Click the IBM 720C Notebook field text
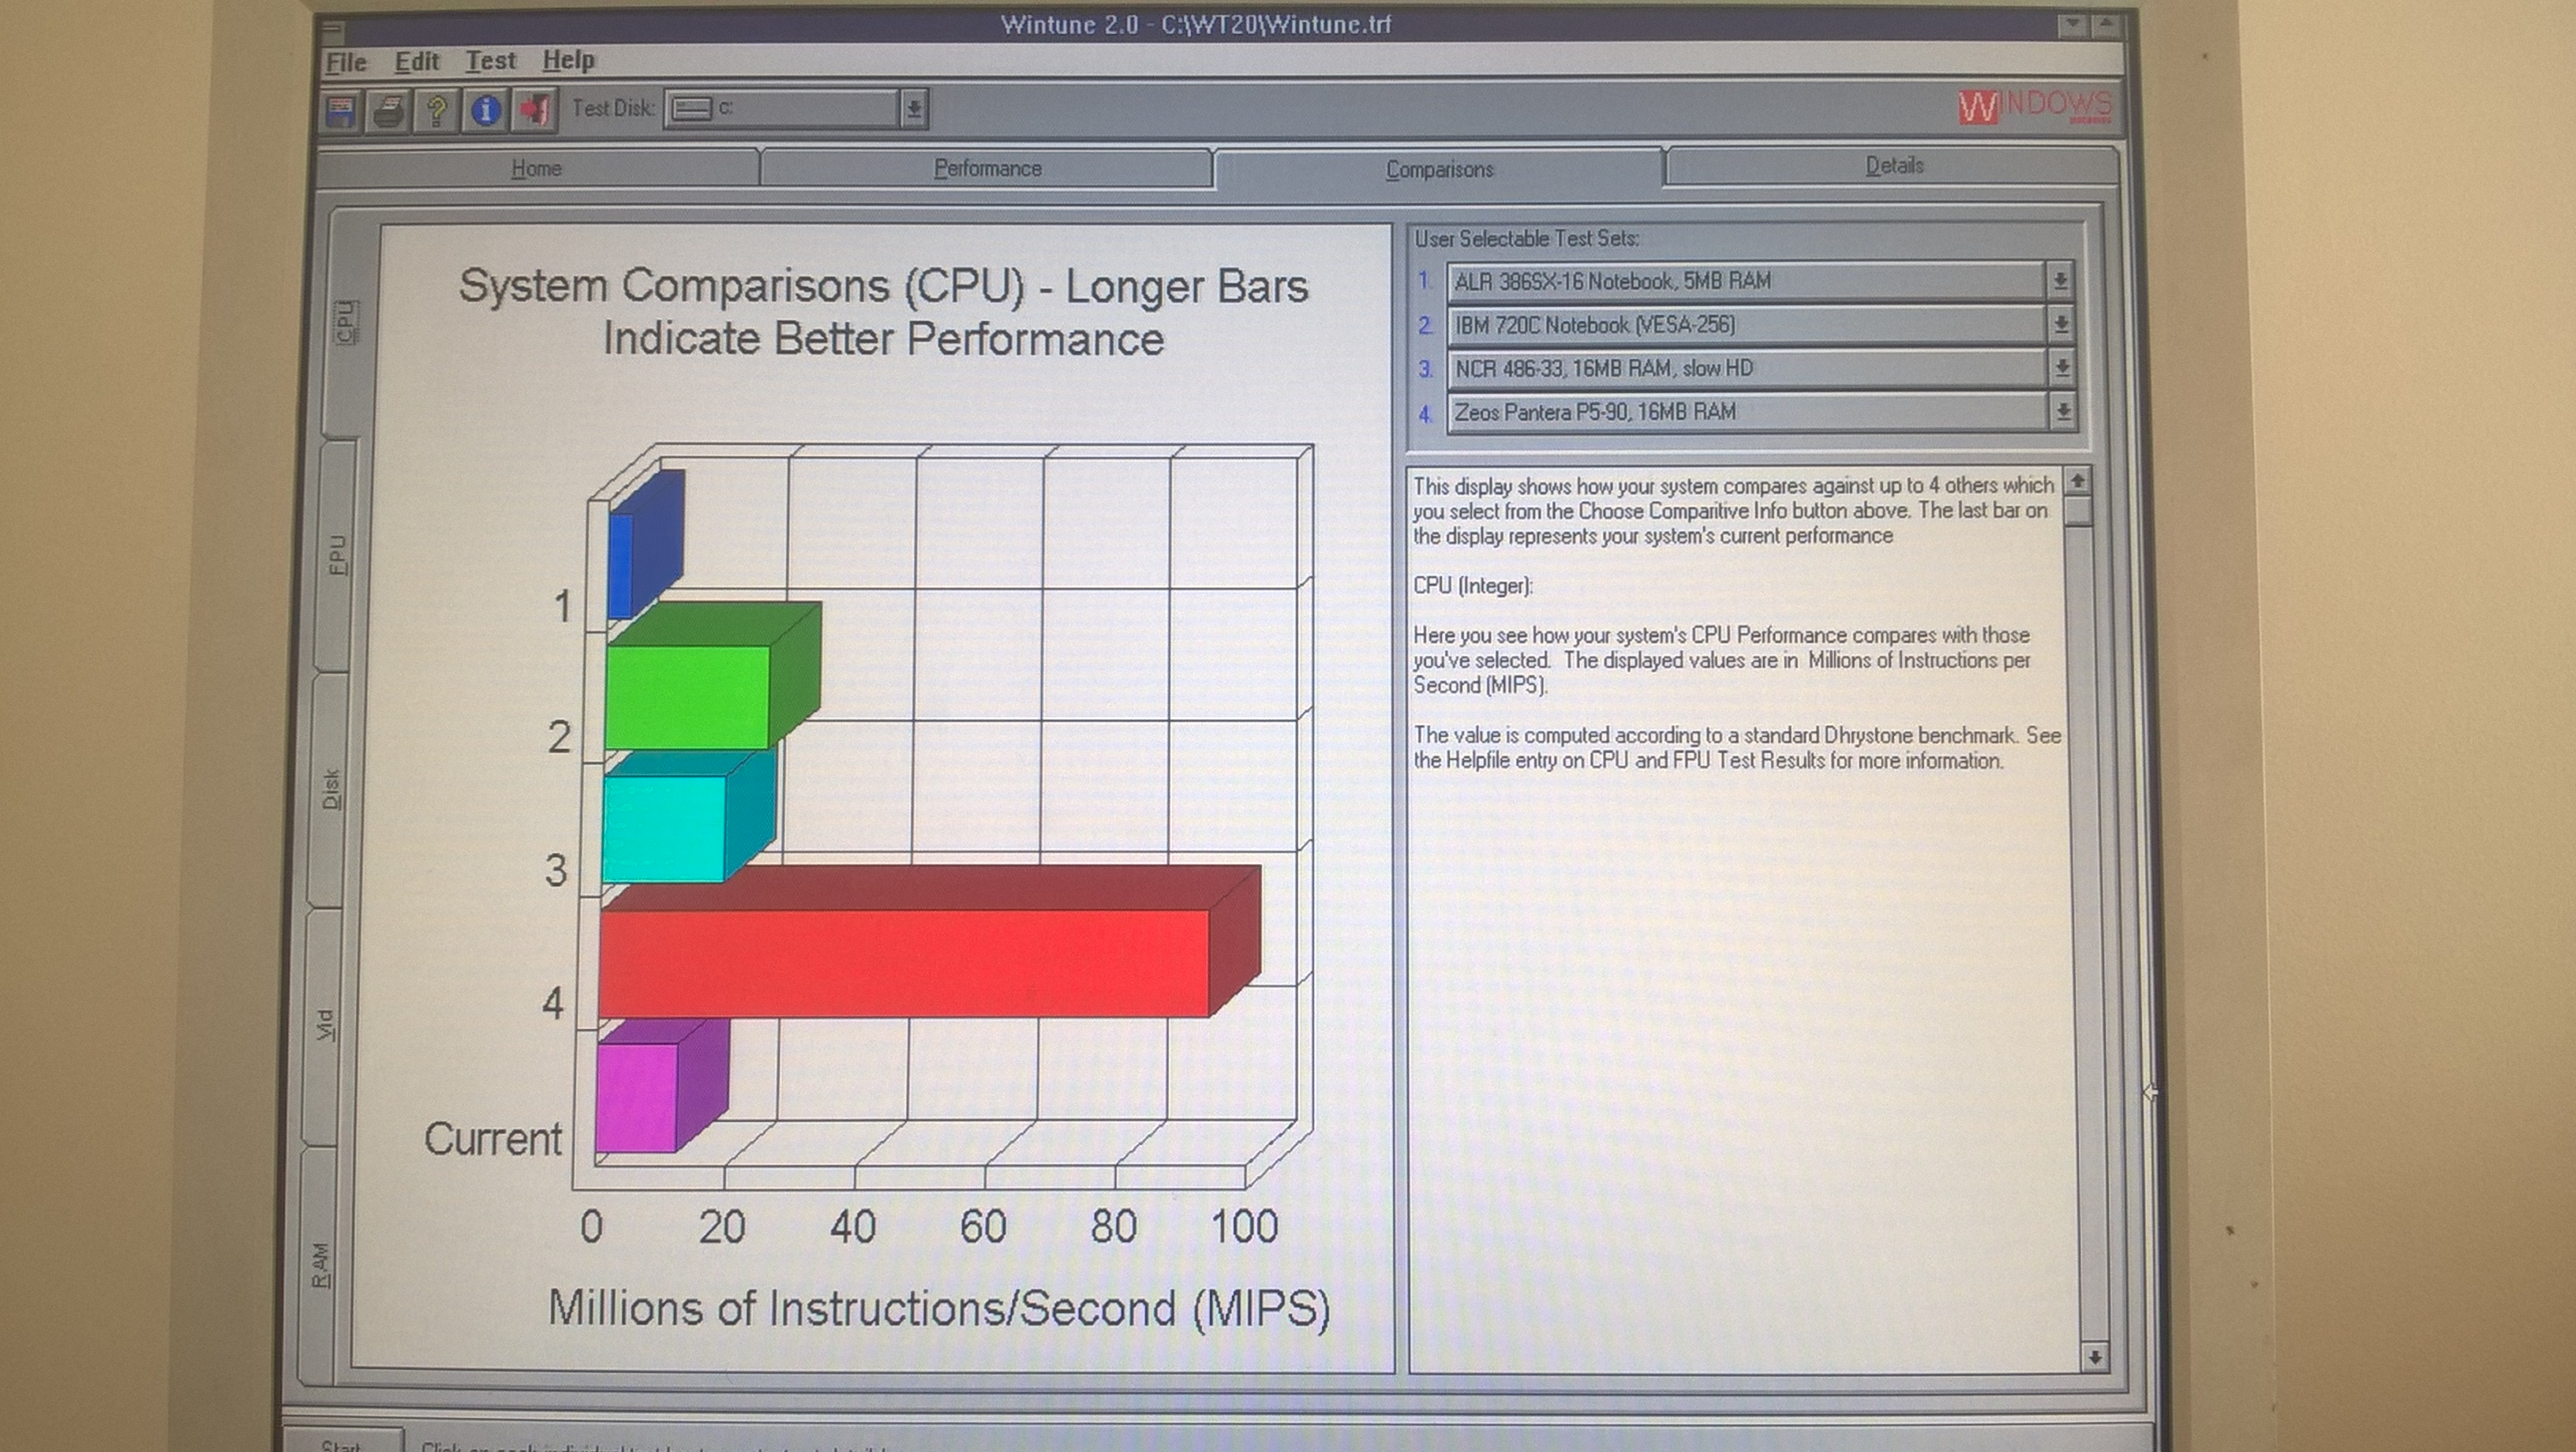 pos(1595,325)
